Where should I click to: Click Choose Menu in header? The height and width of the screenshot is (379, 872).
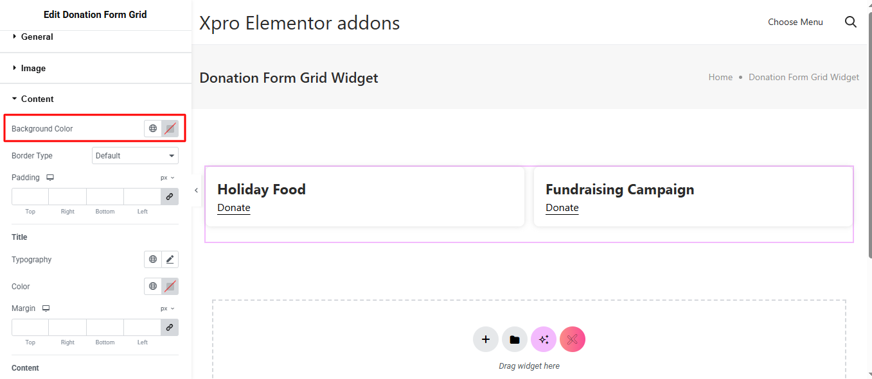point(795,22)
